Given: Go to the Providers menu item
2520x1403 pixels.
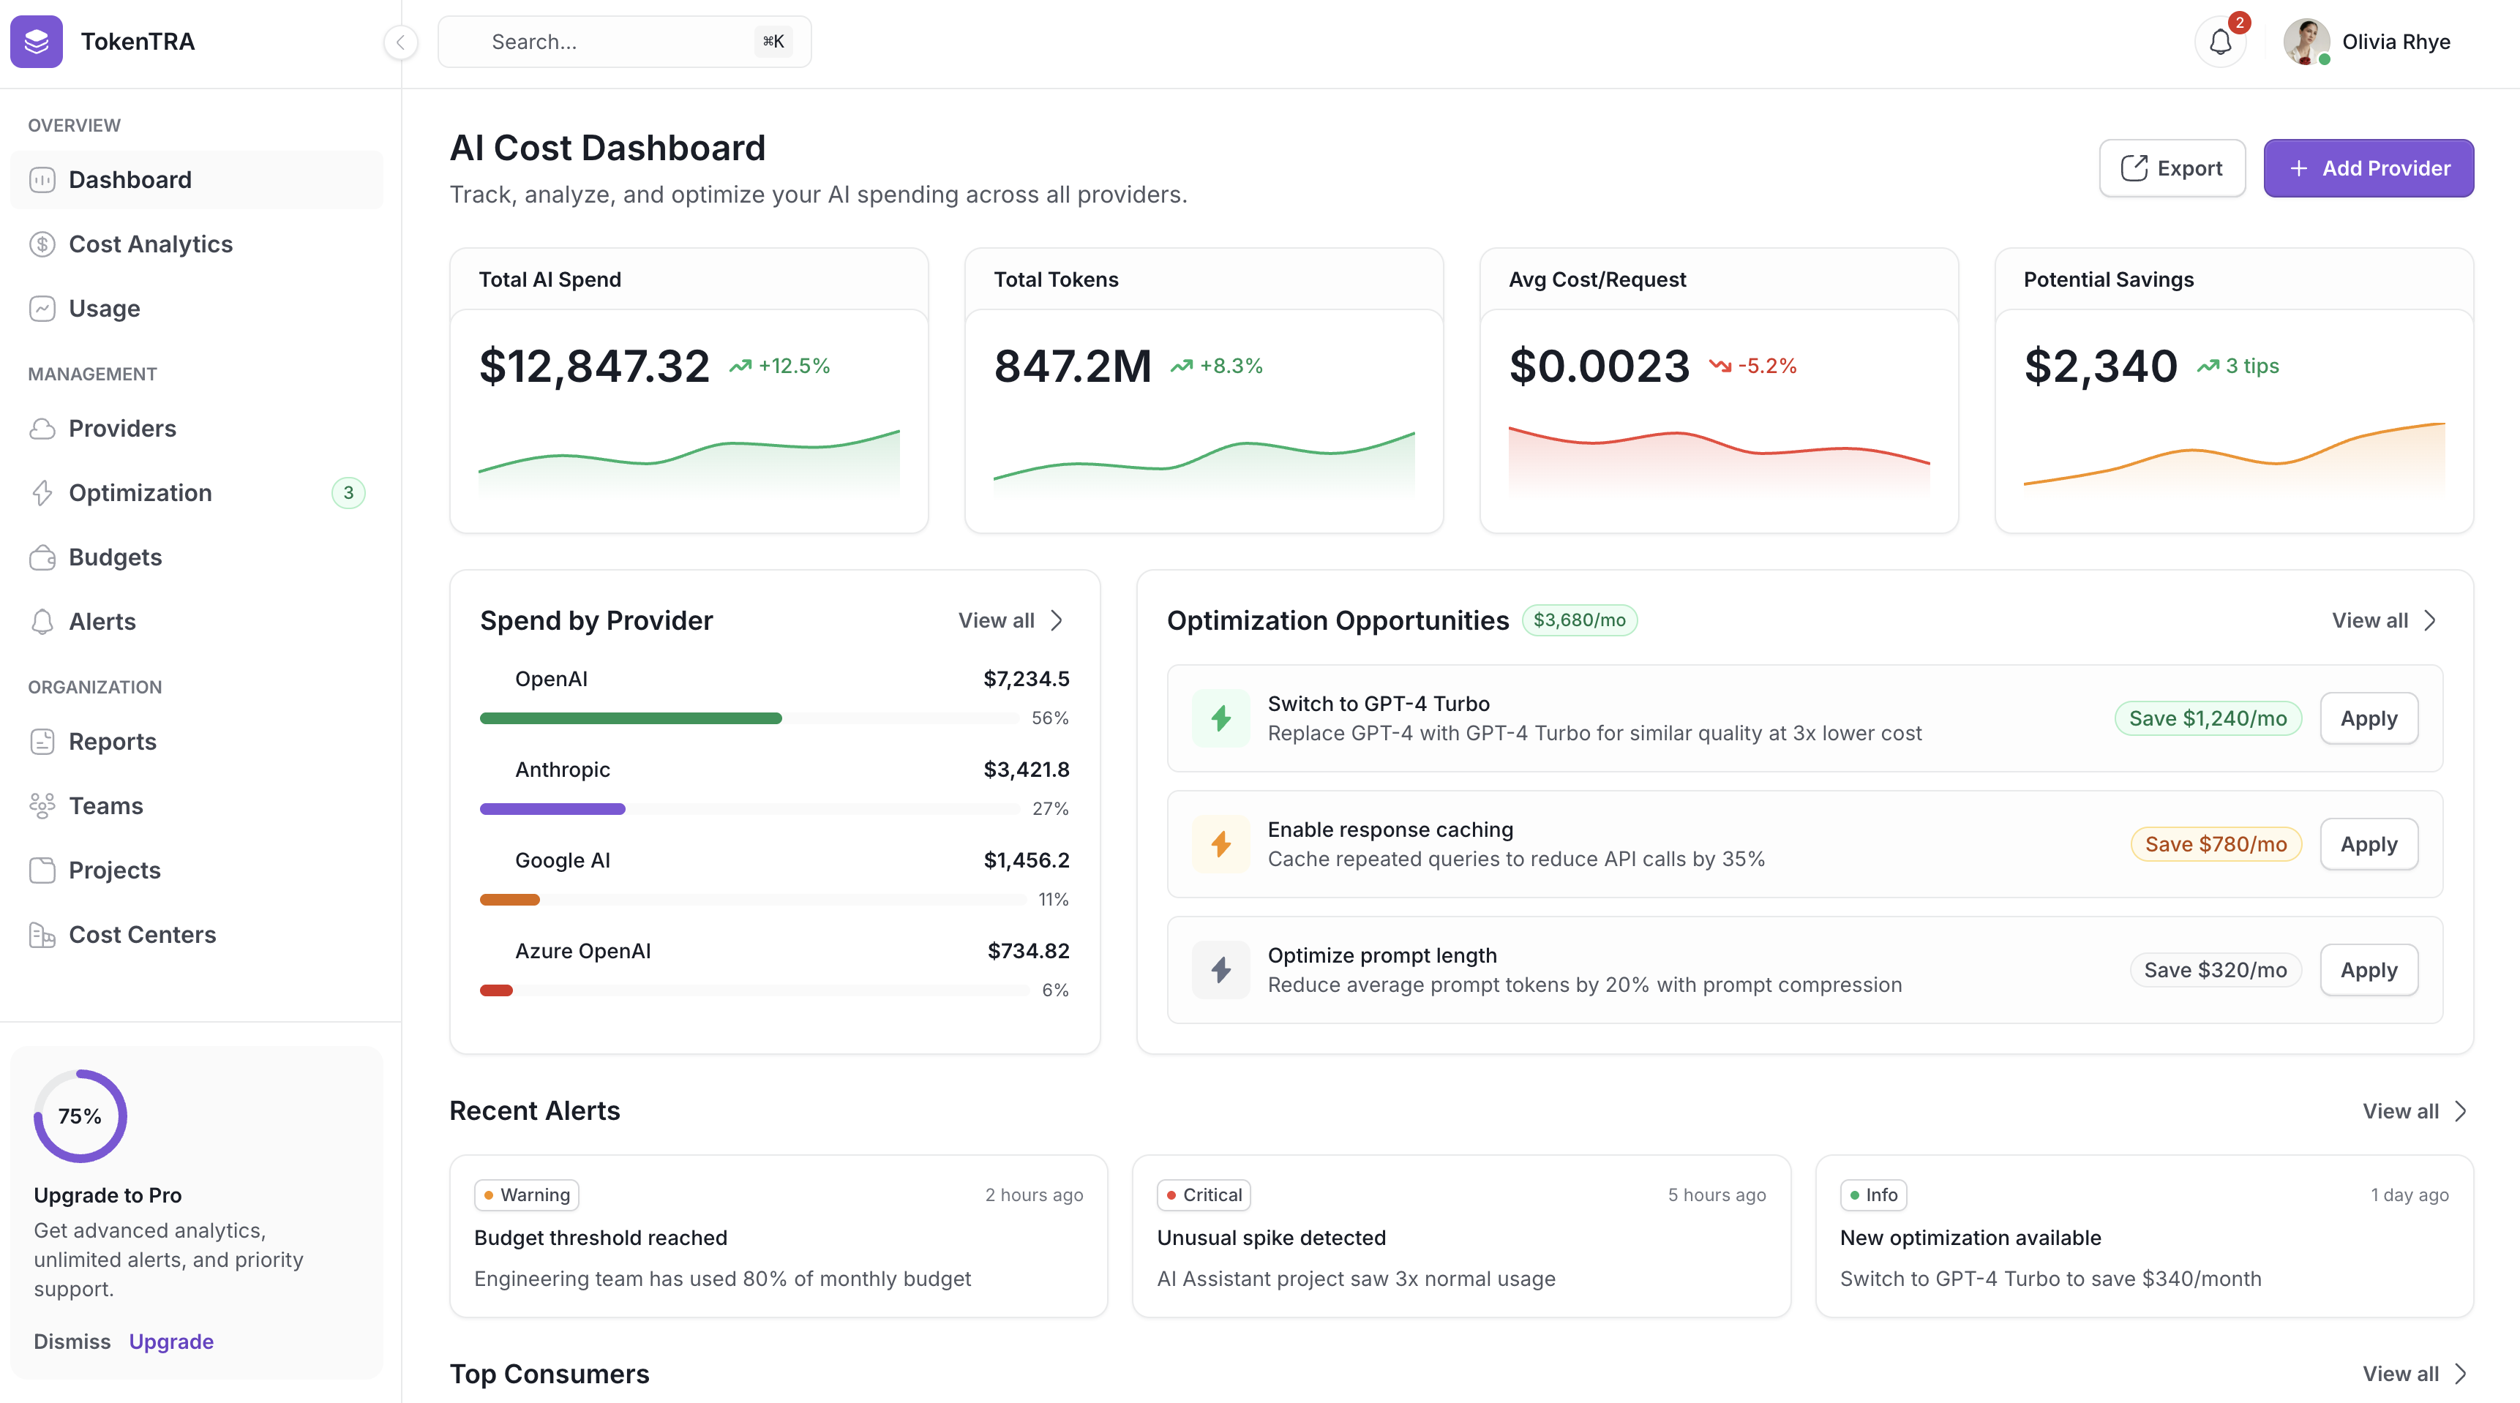Looking at the screenshot, I should (x=122, y=428).
